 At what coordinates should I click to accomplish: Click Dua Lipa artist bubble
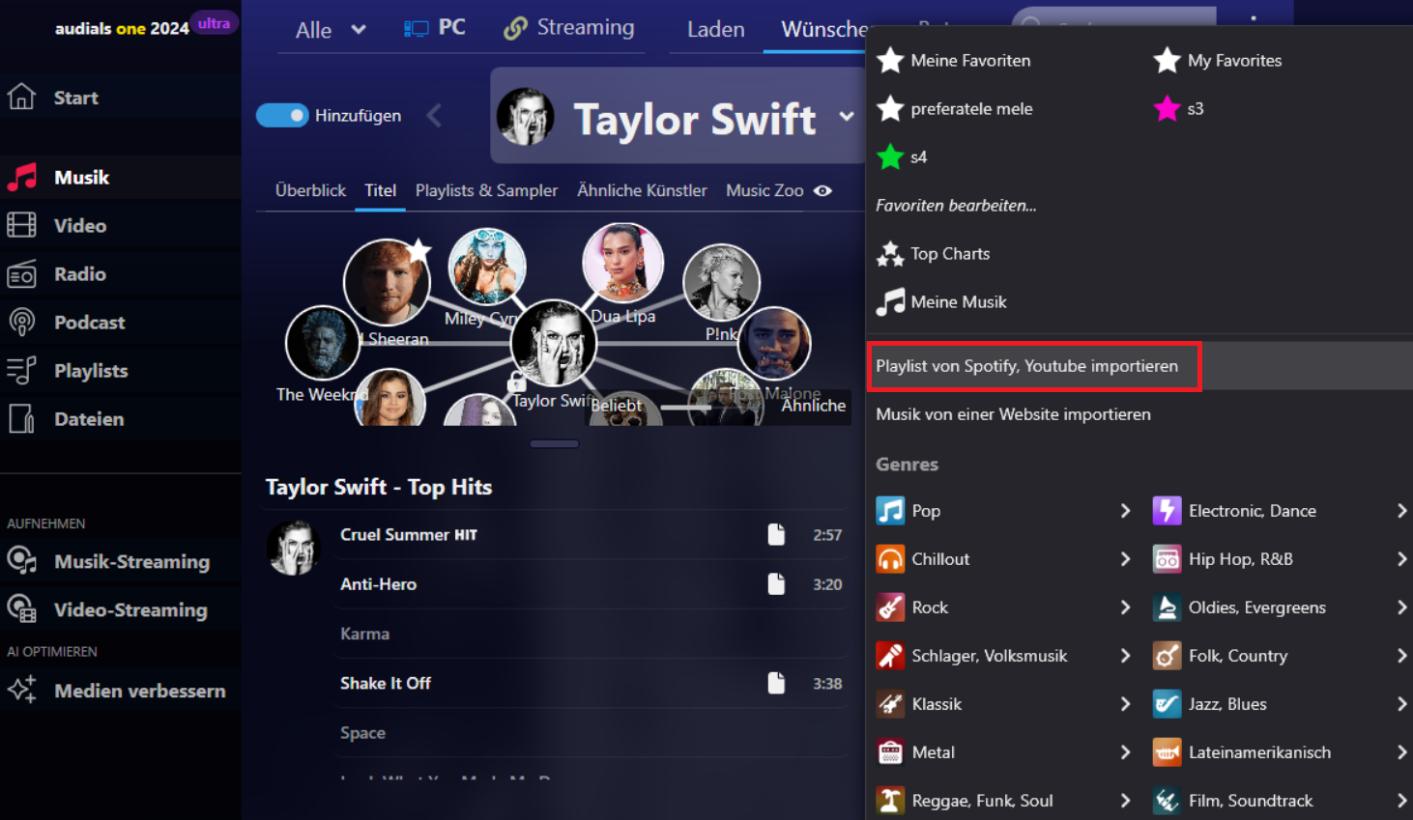[623, 263]
